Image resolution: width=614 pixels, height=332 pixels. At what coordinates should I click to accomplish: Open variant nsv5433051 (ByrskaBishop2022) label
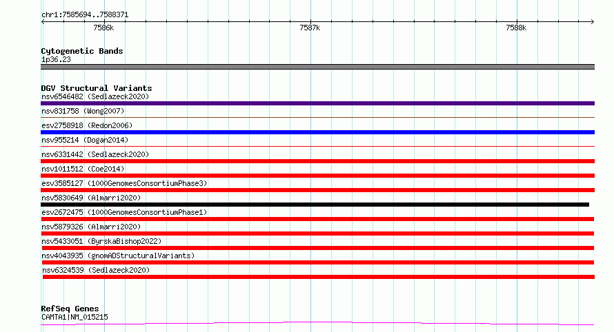click(x=101, y=241)
